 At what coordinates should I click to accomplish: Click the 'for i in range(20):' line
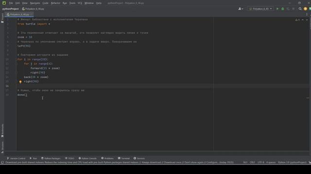(33, 59)
